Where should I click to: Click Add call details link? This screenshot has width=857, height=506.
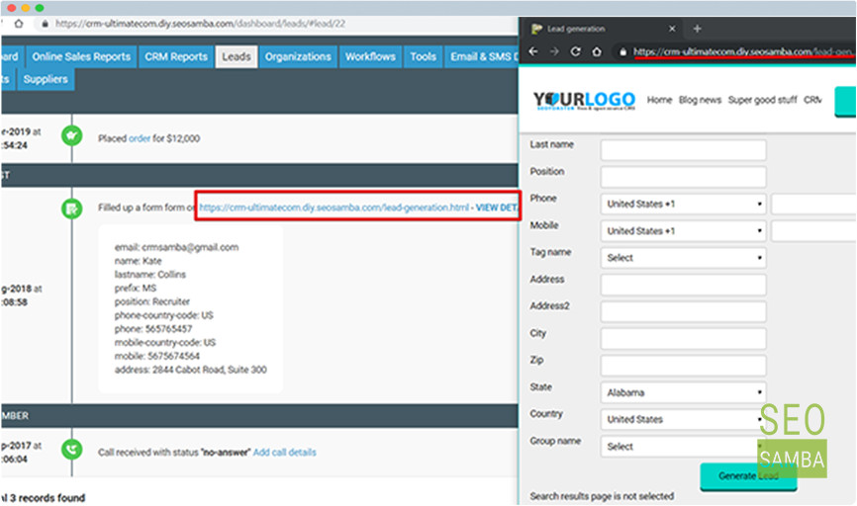tap(284, 453)
